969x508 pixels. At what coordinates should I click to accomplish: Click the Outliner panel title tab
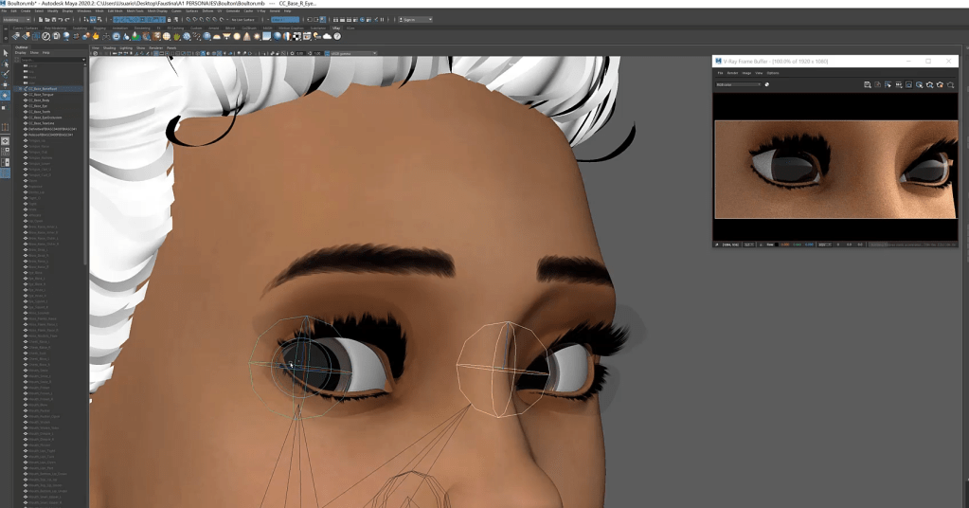pos(22,47)
